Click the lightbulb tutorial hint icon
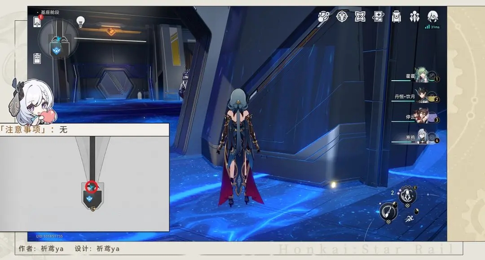Viewport: 485px width, 260px height. click(x=81, y=21)
